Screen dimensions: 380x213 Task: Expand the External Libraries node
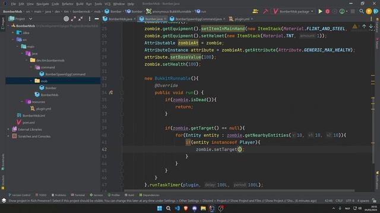8,129
